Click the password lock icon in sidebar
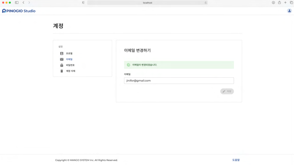The image size is (294, 165). point(62,65)
